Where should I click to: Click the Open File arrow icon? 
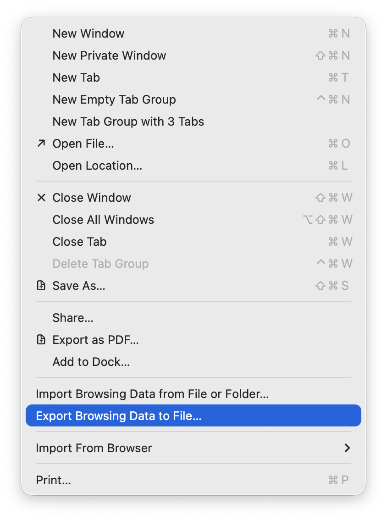[x=41, y=144]
